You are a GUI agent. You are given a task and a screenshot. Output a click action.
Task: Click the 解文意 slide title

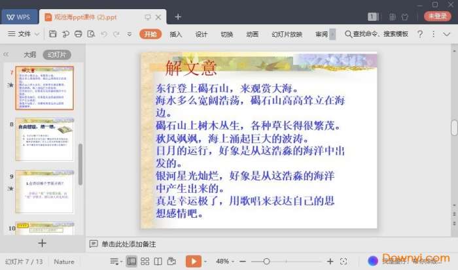(191, 68)
